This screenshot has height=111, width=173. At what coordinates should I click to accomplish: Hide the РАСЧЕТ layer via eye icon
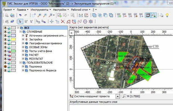pyautogui.click(x=5, y=55)
